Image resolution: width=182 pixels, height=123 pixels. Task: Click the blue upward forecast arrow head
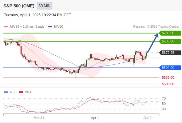pyautogui.click(x=157, y=35)
